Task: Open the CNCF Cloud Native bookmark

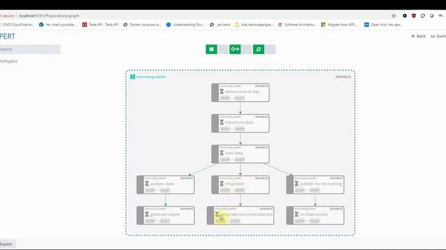Action: click(17, 25)
